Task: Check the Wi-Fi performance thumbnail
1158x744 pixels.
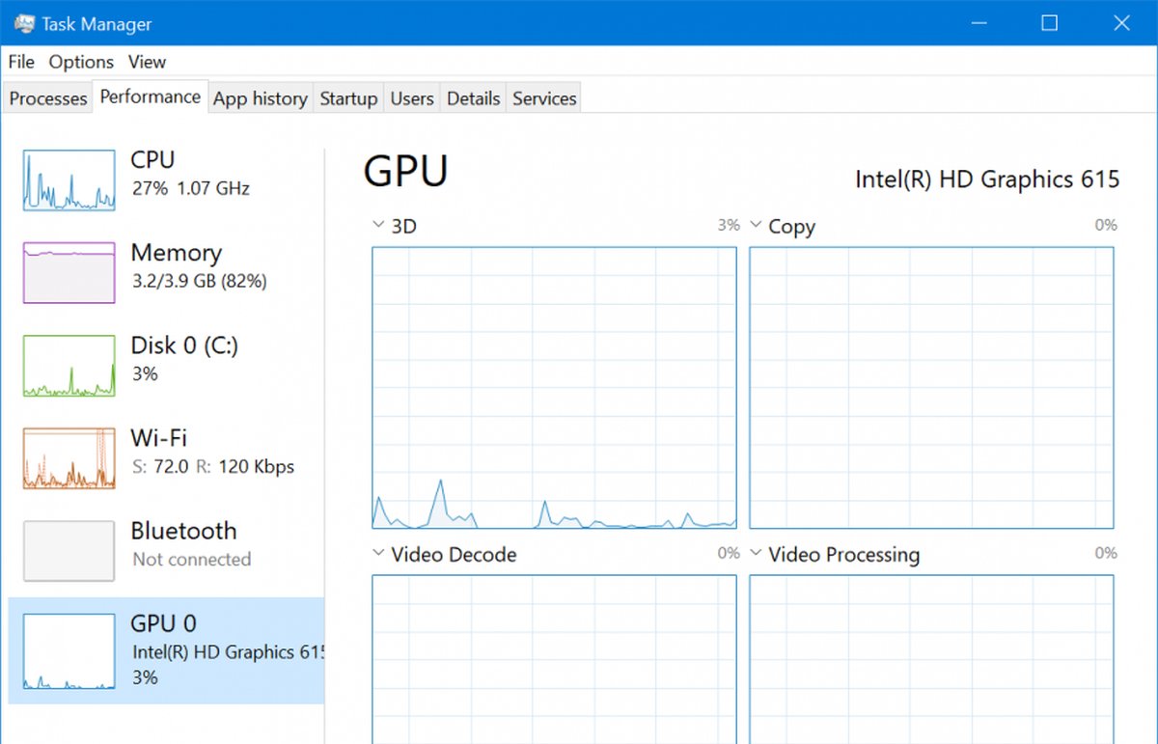Action: (68, 455)
